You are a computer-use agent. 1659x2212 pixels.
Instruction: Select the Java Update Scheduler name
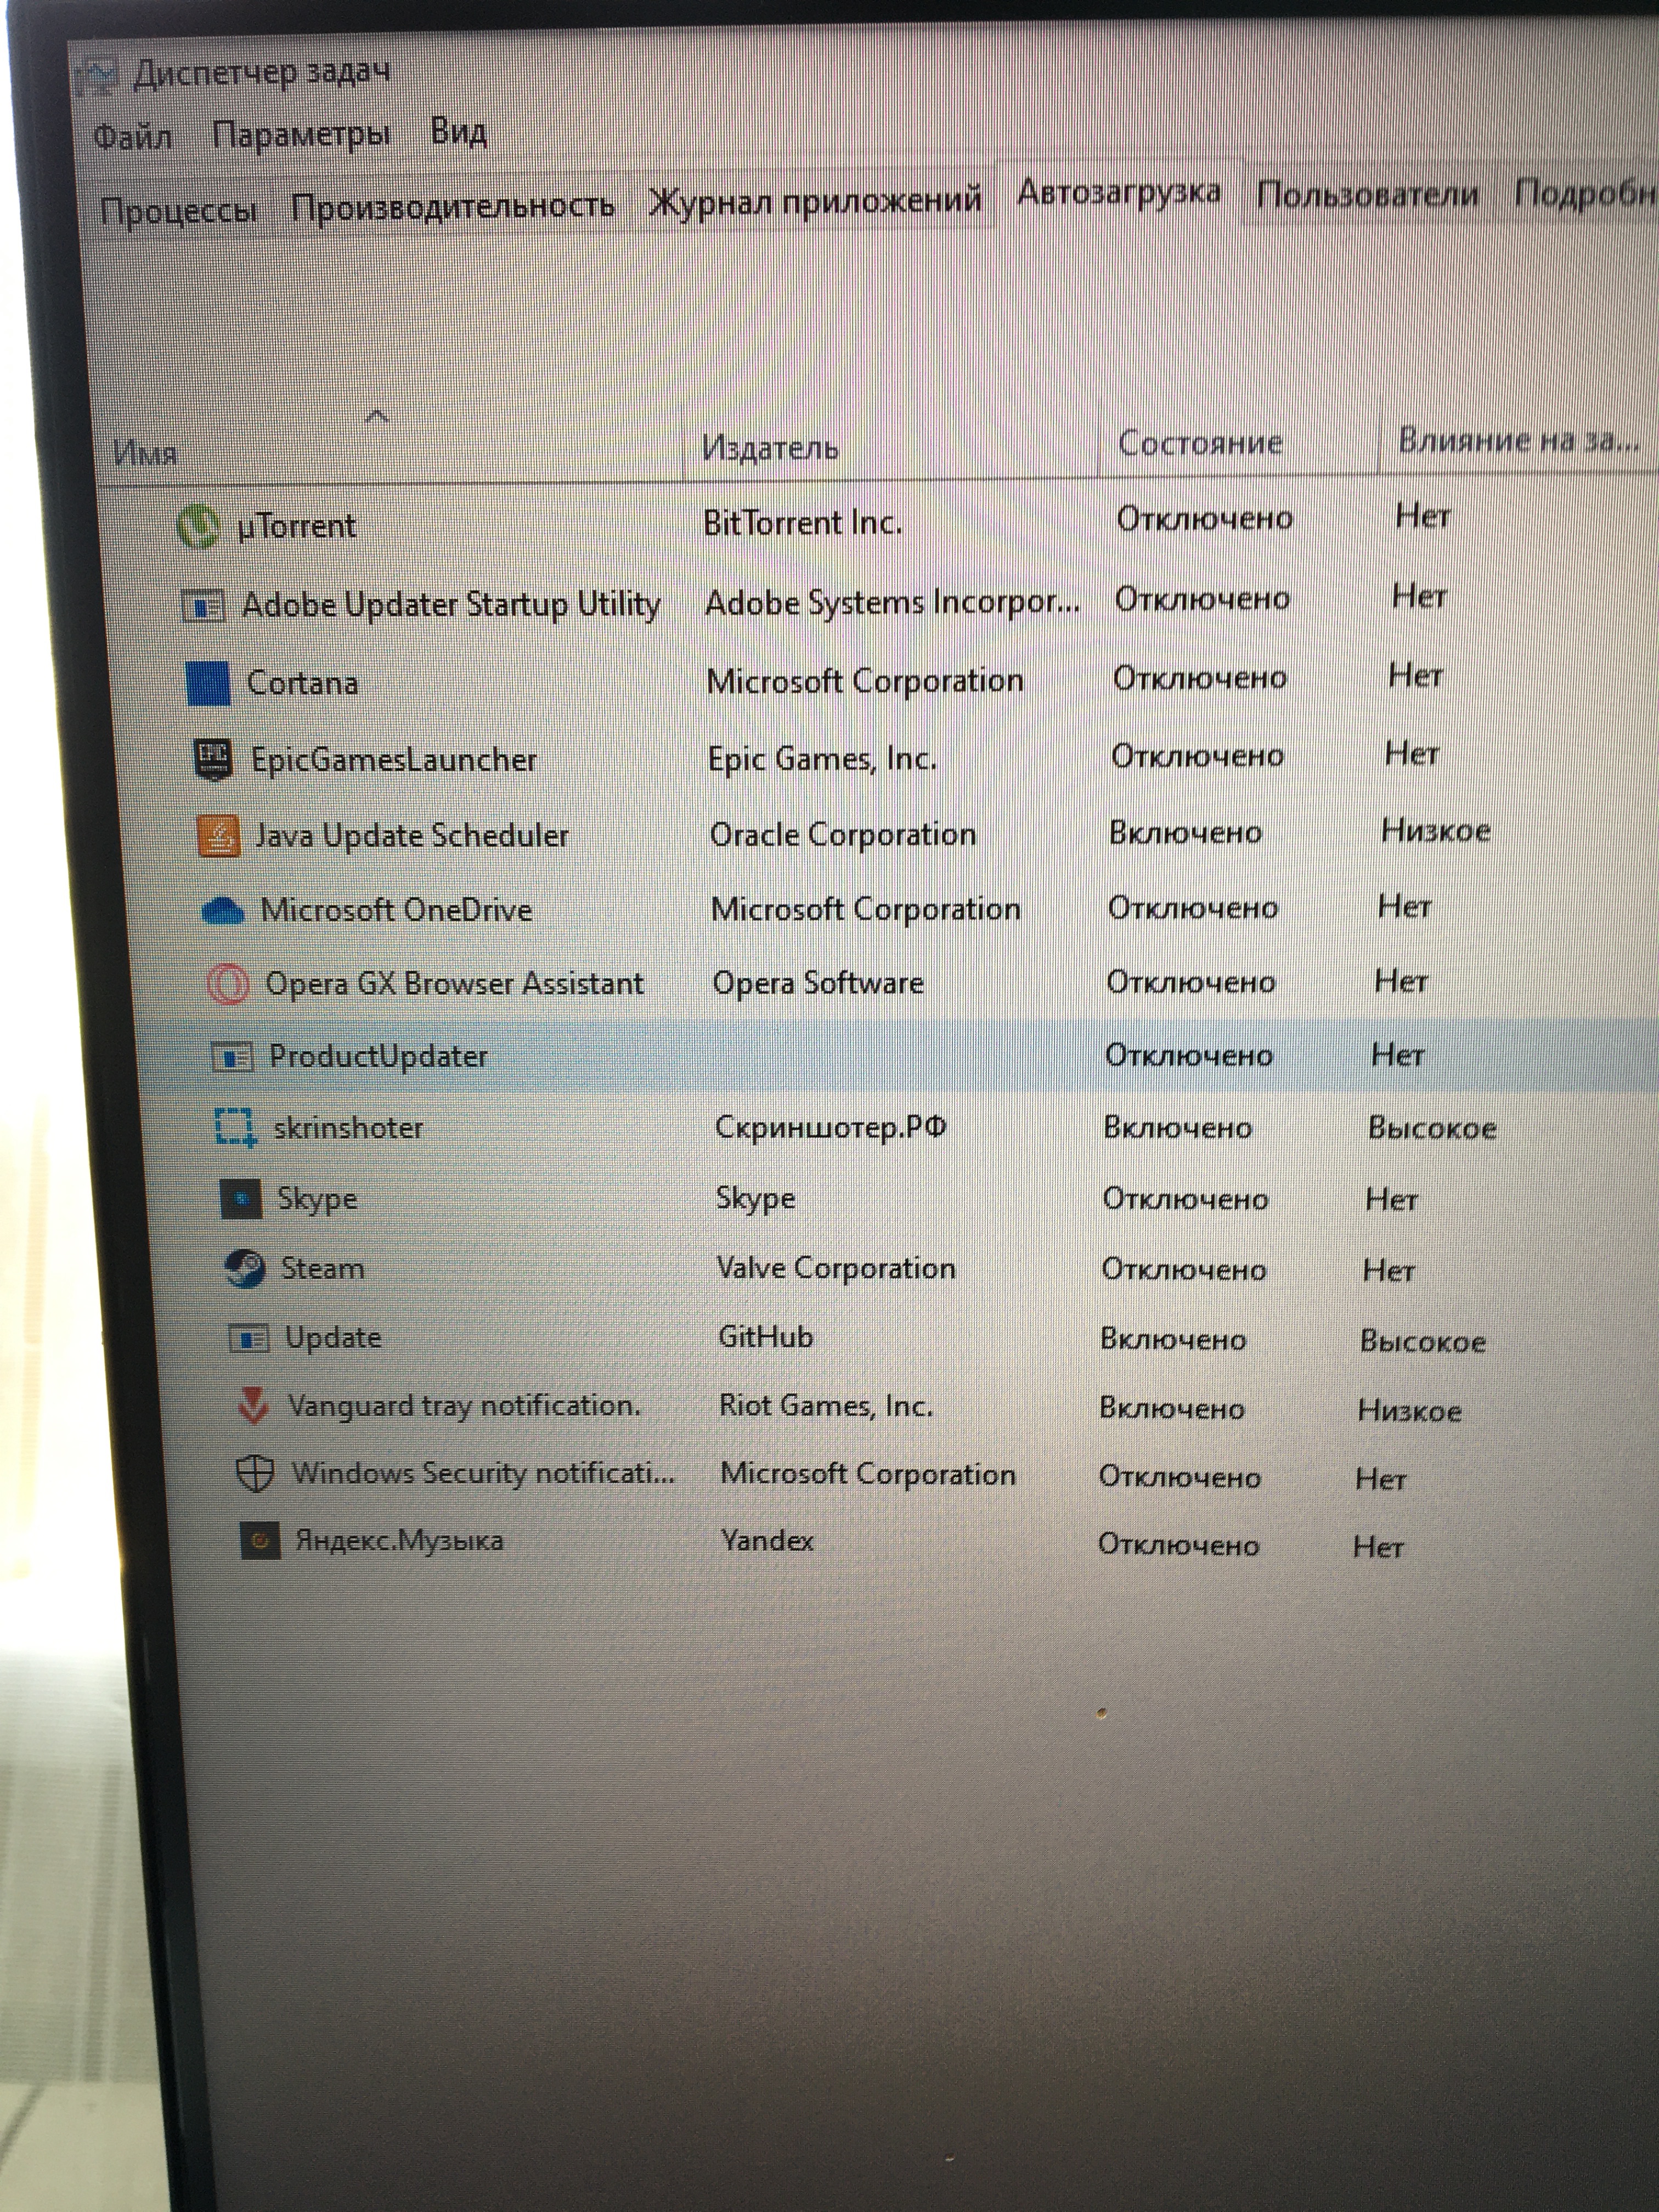pos(412,835)
